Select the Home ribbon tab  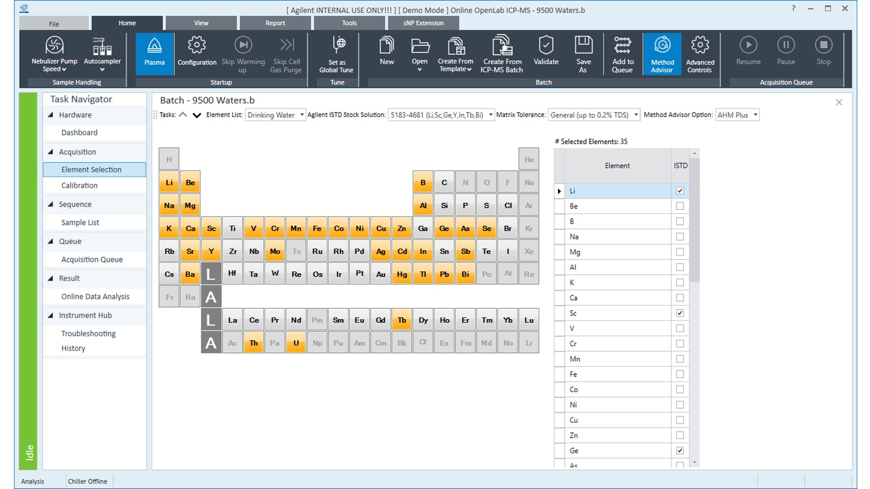tap(127, 23)
